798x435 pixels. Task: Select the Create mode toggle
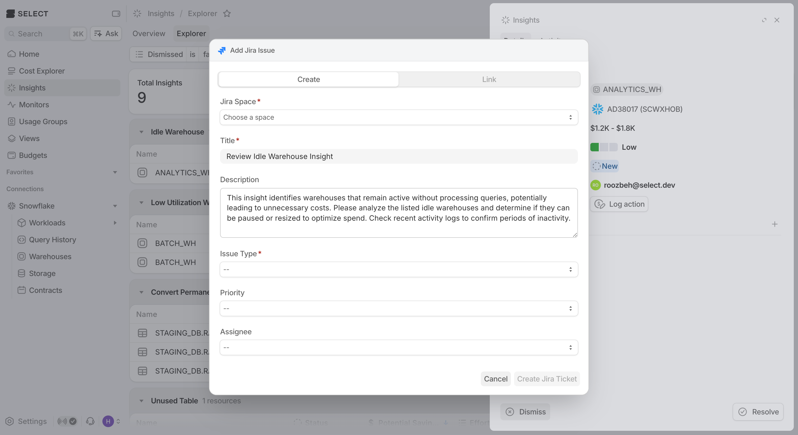click(x=308, y=80)
